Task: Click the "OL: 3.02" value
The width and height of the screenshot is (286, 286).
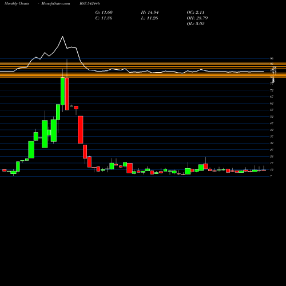Action: coord(196,24)
